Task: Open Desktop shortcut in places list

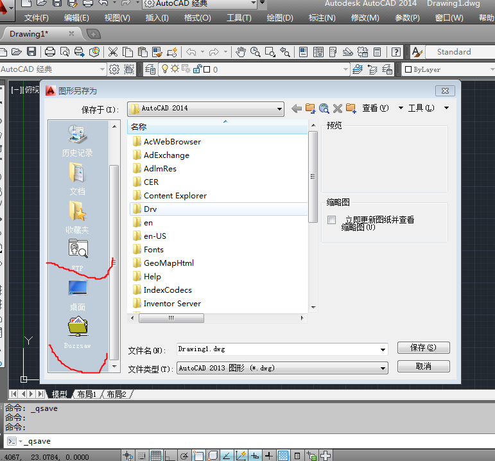Action: [x=77, y=295]
